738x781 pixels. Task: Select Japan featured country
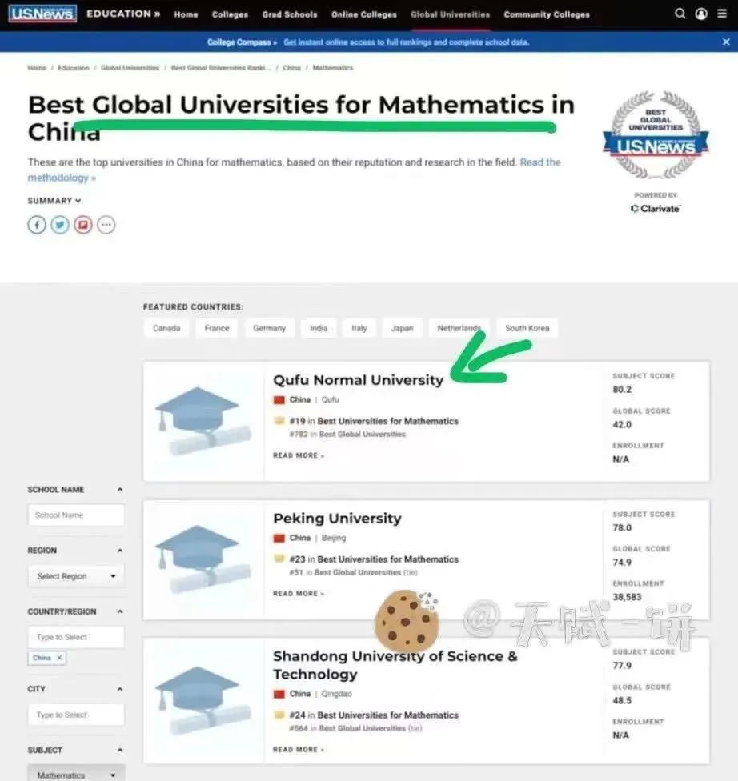point(402,328)
